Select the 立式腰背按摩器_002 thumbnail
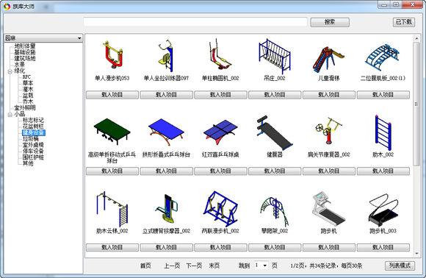This screenshot has width=426, height=278. point(166,209)
